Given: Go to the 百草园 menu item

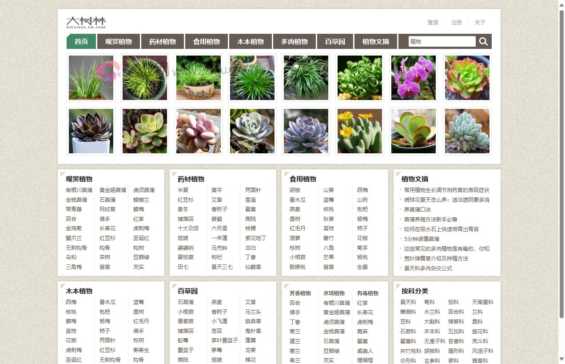Looking at the screenshot, I should point(335,41).
